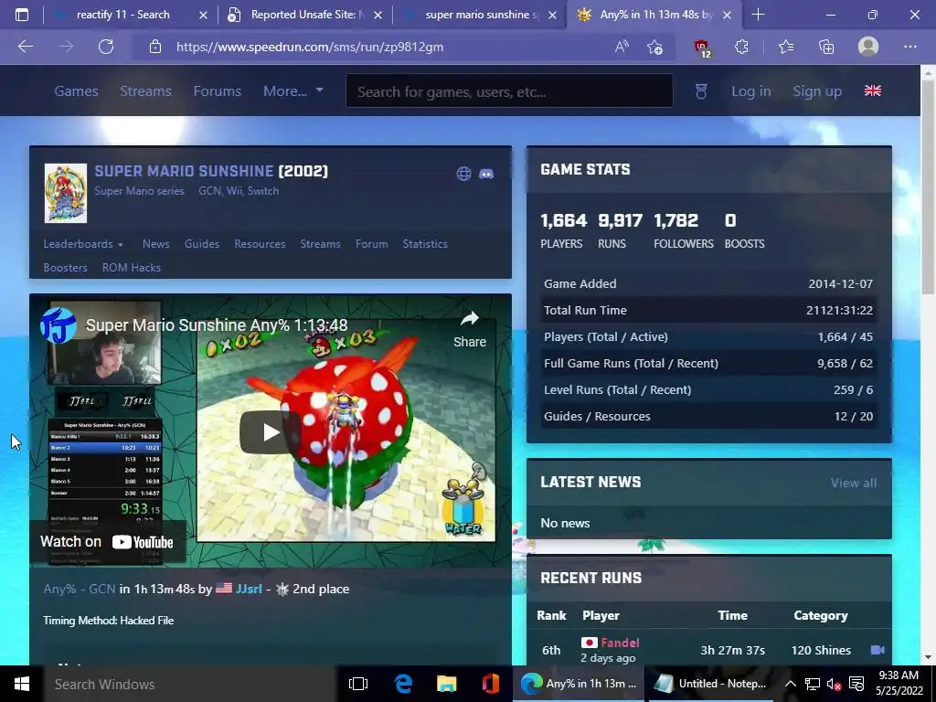This screenshot has height=702, width=936.
Task: Open a new browser tab
Action: 758,15
